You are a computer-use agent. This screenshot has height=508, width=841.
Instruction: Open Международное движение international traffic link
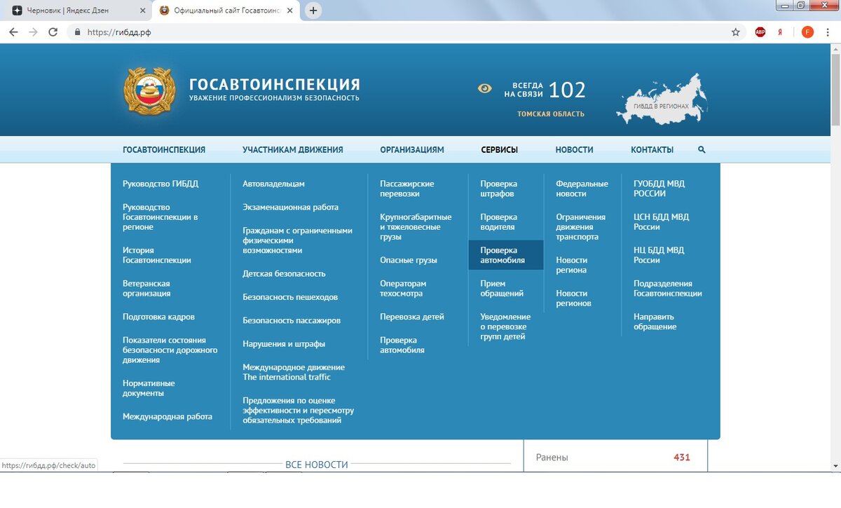click(x=294, y=372)
